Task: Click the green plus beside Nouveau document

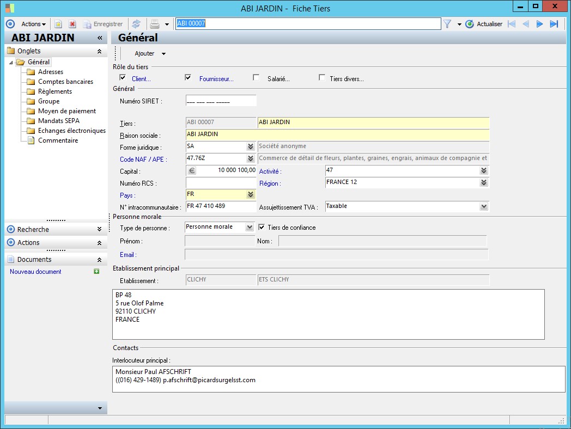Action: (x=97, y=272)
